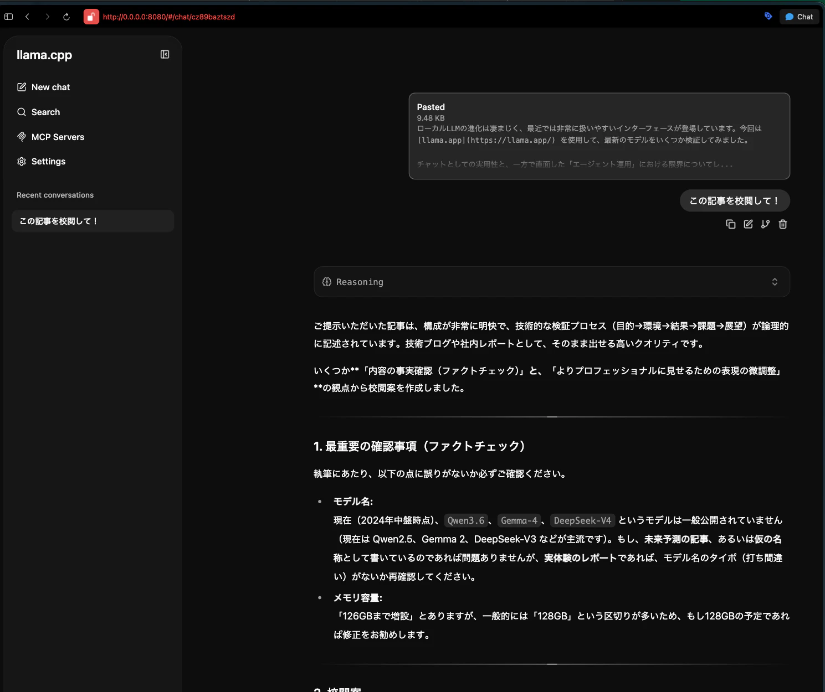Click the llama.cpp logo title
Viewport: 825px width, 692px height.
click(44, 55)
